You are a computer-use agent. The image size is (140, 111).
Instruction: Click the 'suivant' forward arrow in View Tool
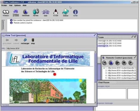(x=16, y=42)
